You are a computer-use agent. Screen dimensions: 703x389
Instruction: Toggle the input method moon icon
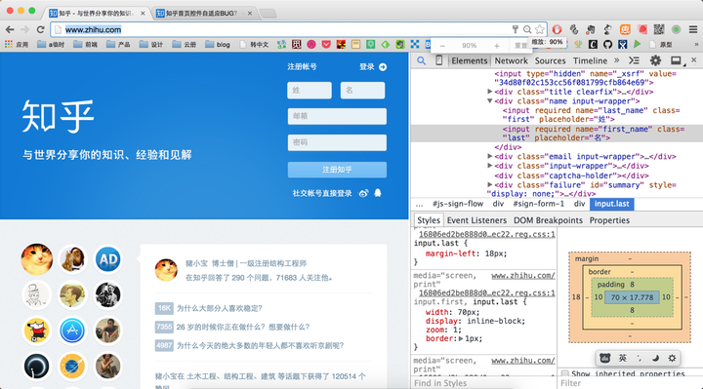[x=655, y=358]
